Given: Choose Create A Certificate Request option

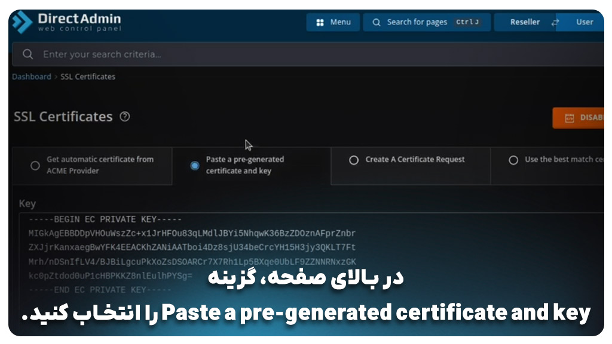Looking at the screenshot, I should click(x=354, y=160).
